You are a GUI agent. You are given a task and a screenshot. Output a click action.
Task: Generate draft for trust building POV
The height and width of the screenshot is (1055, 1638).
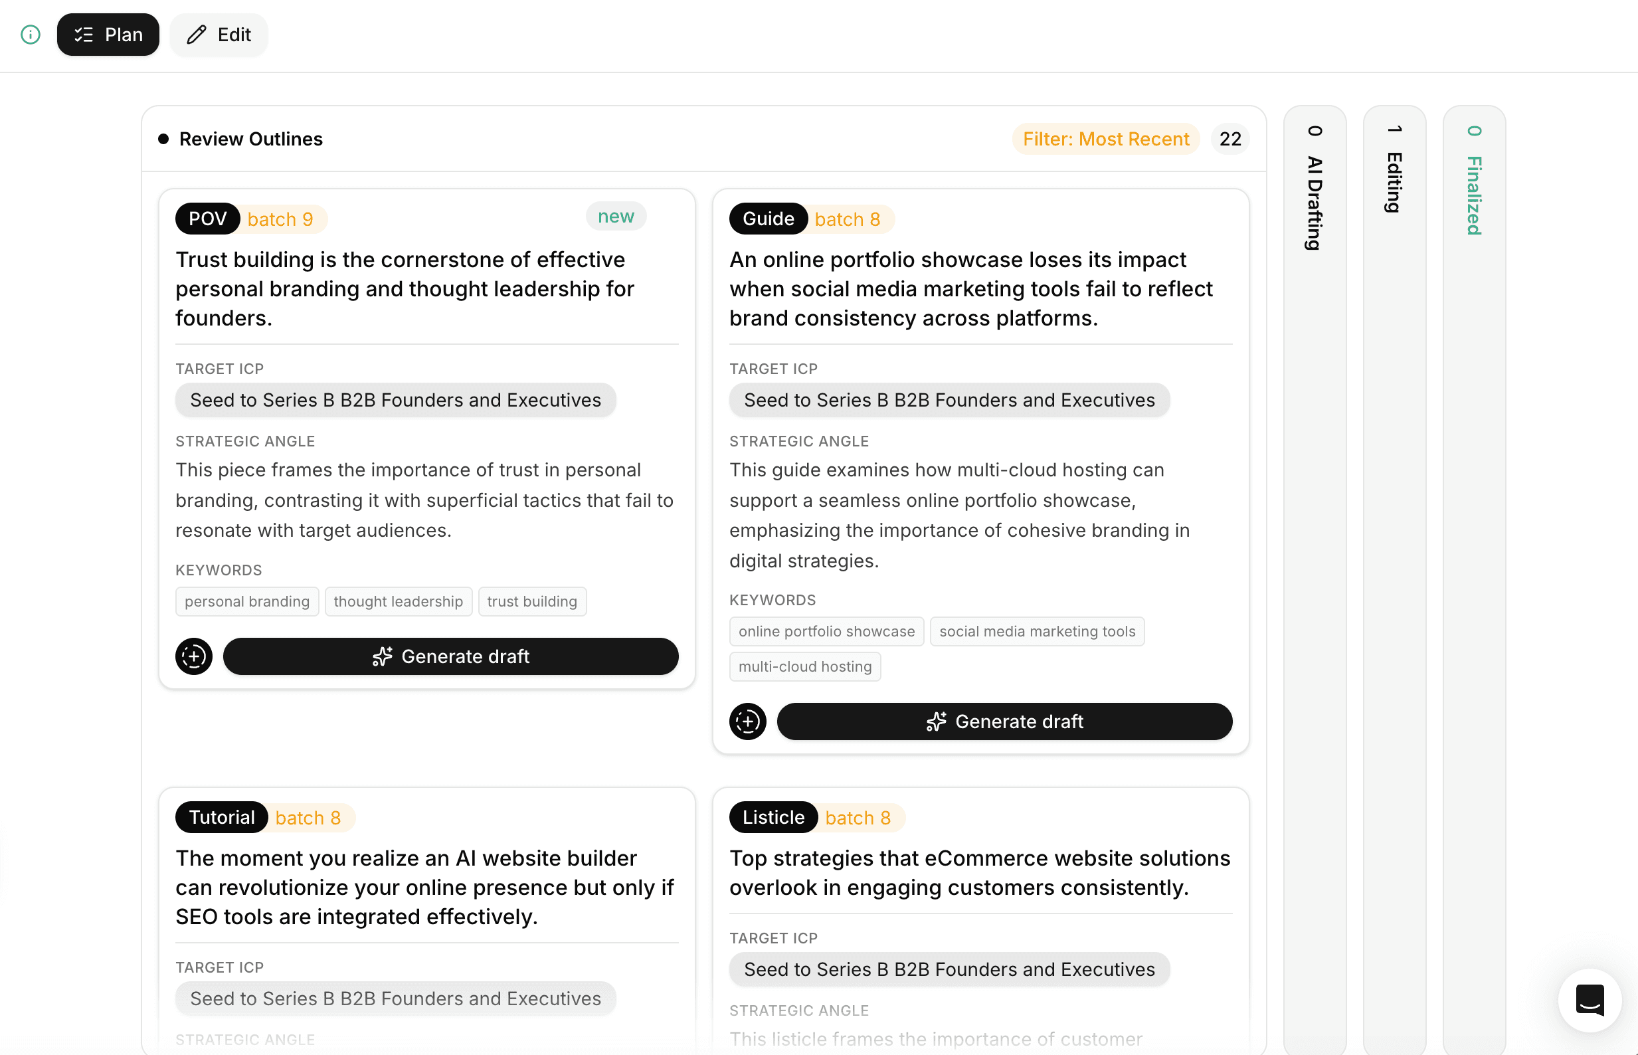tap(466, 656)
